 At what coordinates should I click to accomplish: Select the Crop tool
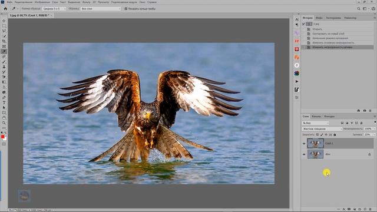tap(4, 41)
